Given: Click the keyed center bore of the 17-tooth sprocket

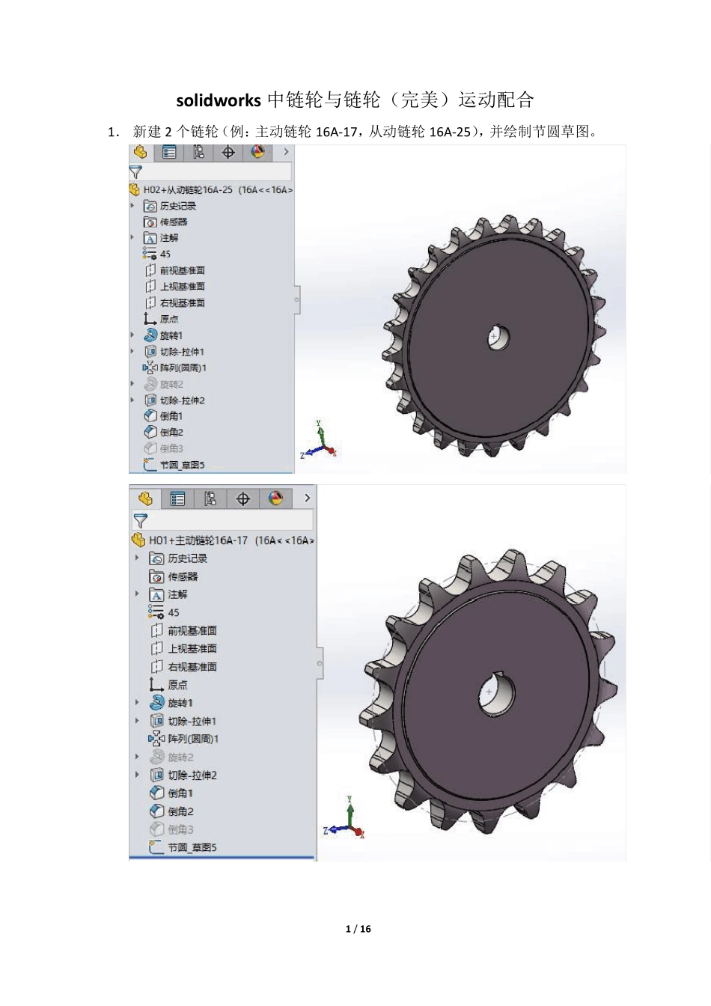Looking at the screenshot, I should tap(495, 692).
